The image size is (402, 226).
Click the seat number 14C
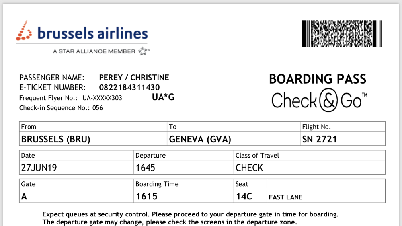coord(244,197)
